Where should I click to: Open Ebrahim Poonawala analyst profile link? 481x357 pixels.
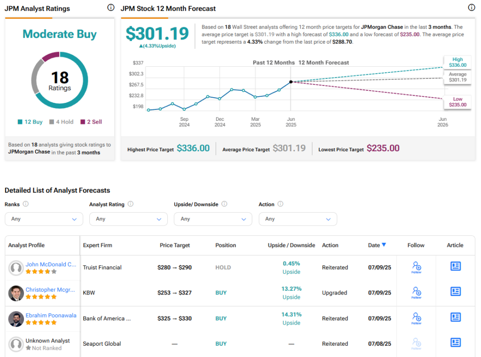click(51, 315)
